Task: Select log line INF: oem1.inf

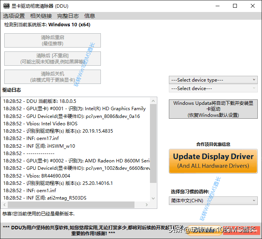Action: [30, 191]
